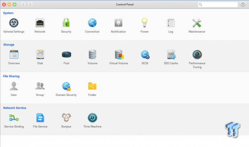Open Service Binding icon
The width and height of the screenshot is (249, 147).
pos(14,118)
